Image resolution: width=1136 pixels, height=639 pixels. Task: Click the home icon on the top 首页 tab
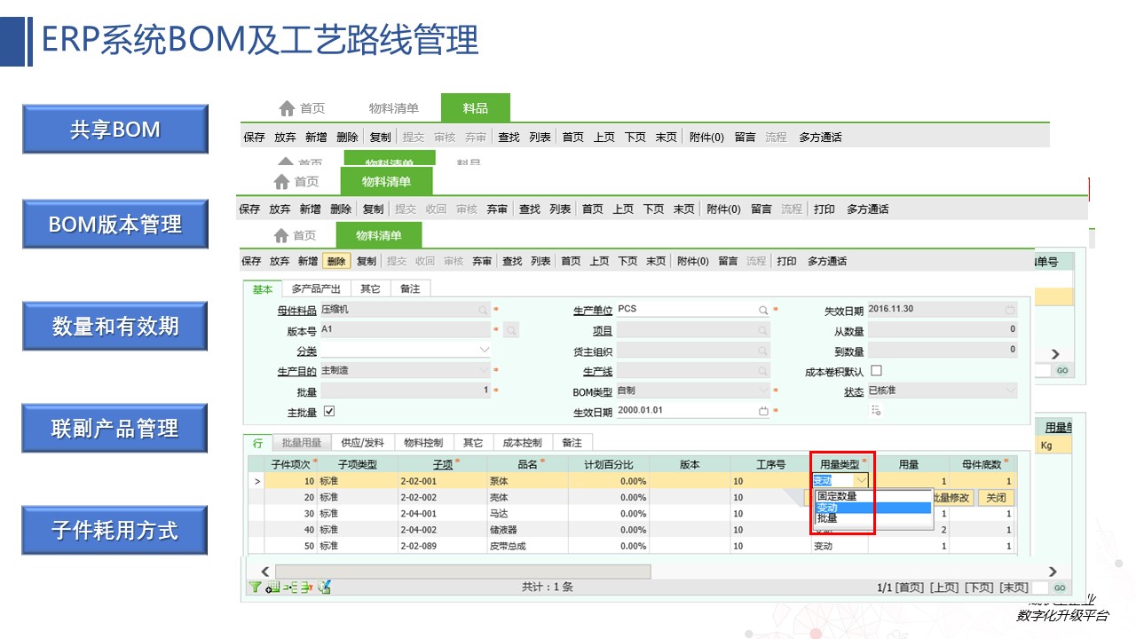tap(287, 108)
